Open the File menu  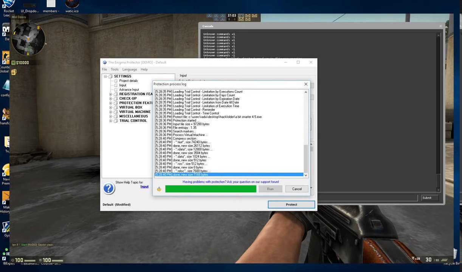coord(104,70)
